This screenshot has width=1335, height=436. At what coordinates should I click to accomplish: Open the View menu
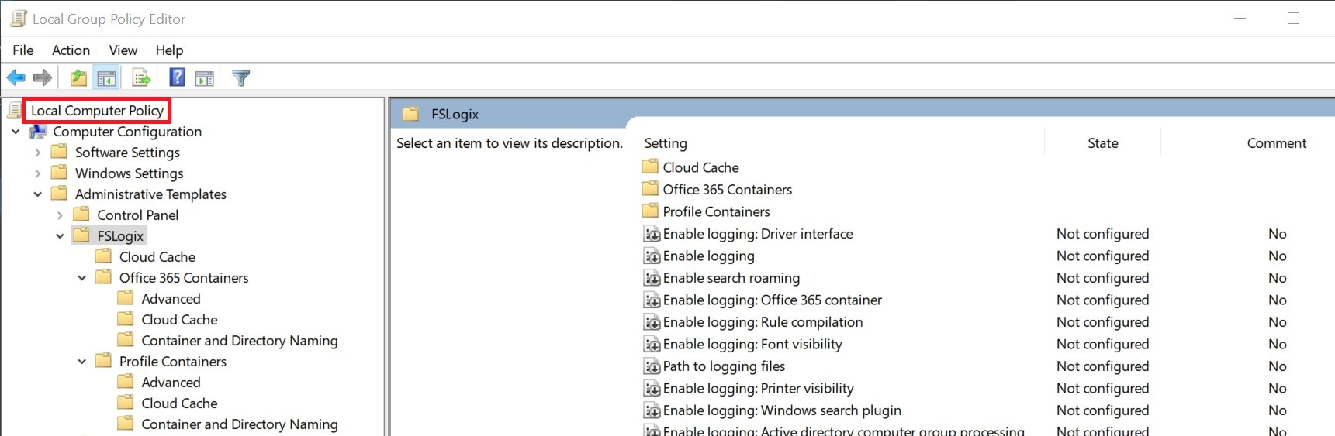click(123, 50)
